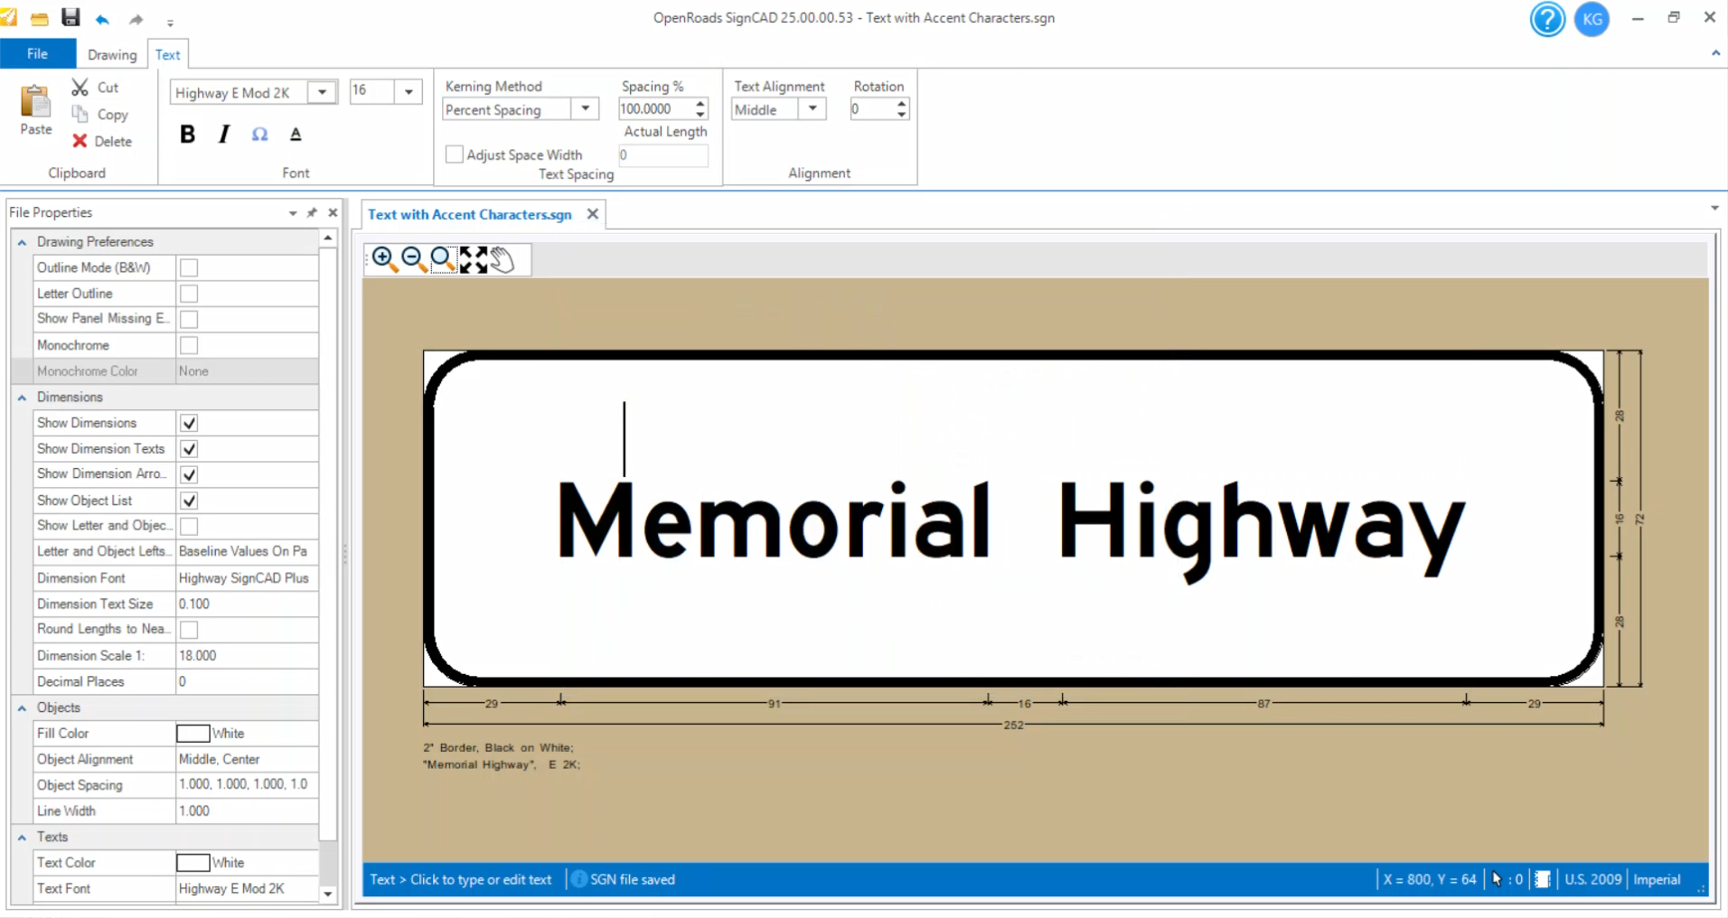The width and height of the screenshot is (1728, 918).
Task: Open the File menu
Action: coord(37,54)
